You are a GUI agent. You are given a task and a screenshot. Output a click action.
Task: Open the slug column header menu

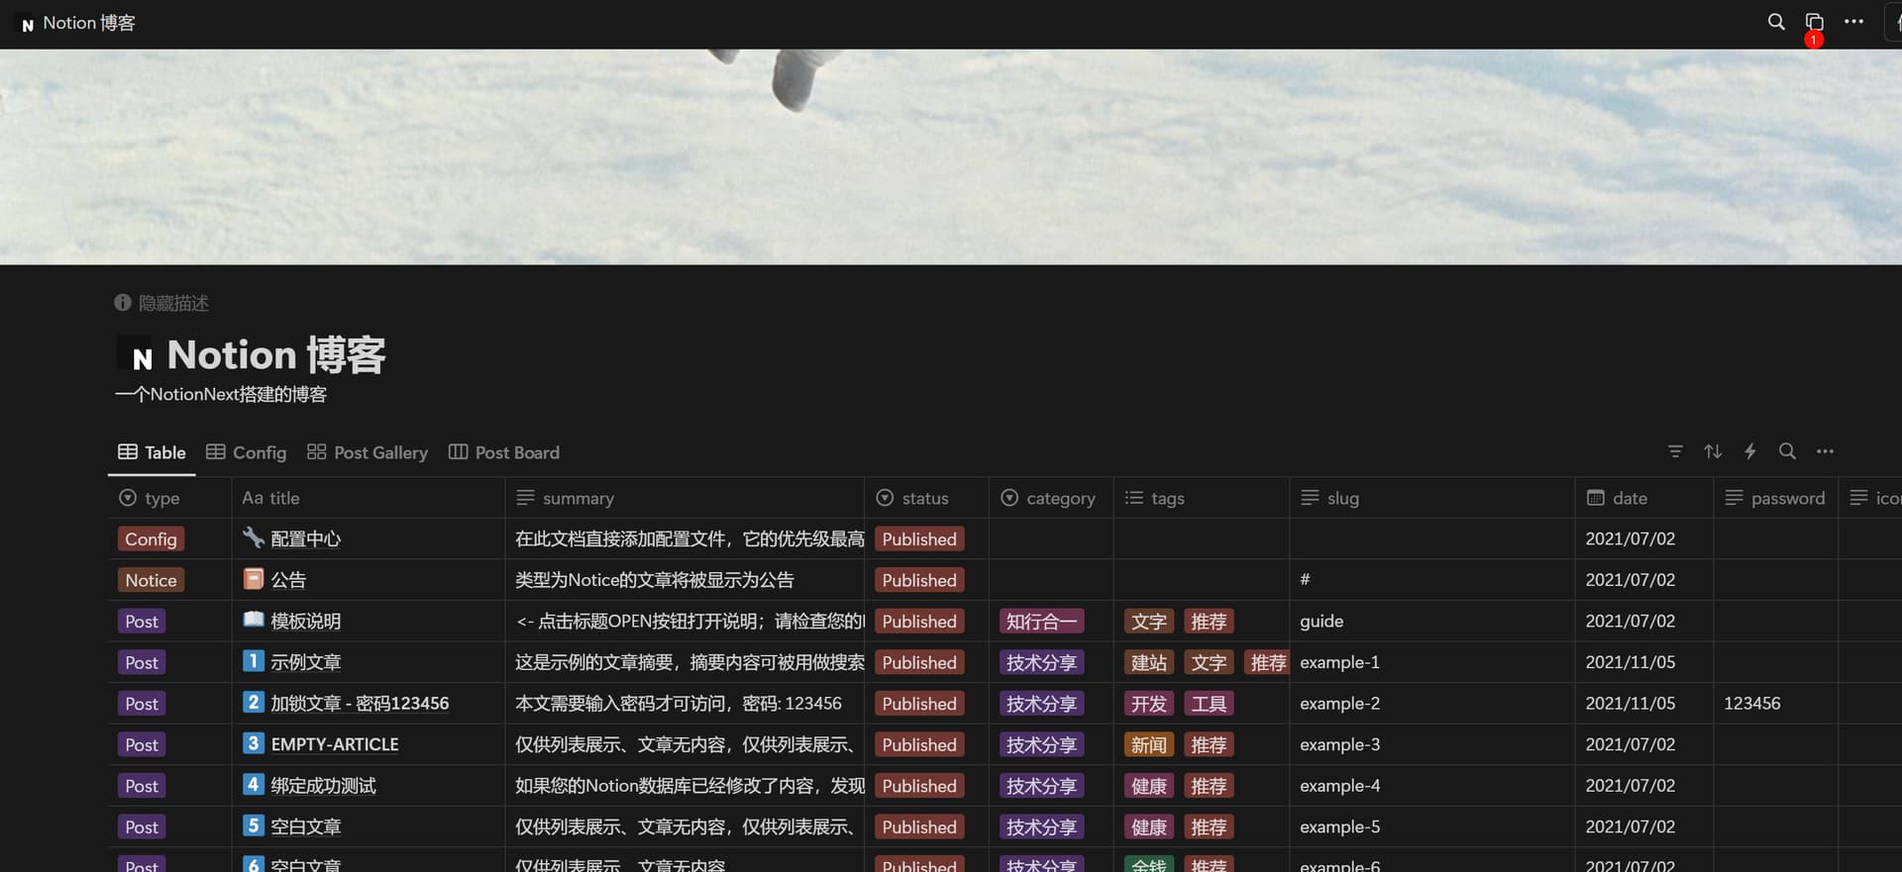(x=1432, y=498)
